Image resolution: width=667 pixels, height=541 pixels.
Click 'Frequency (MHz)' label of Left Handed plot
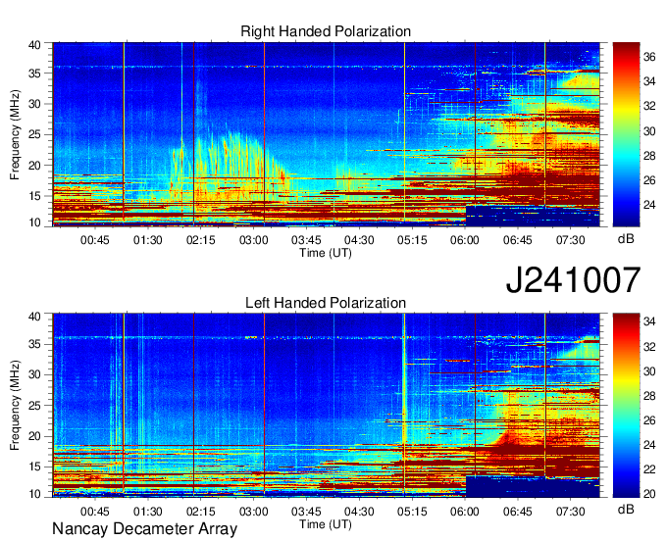tap(15, 406)
